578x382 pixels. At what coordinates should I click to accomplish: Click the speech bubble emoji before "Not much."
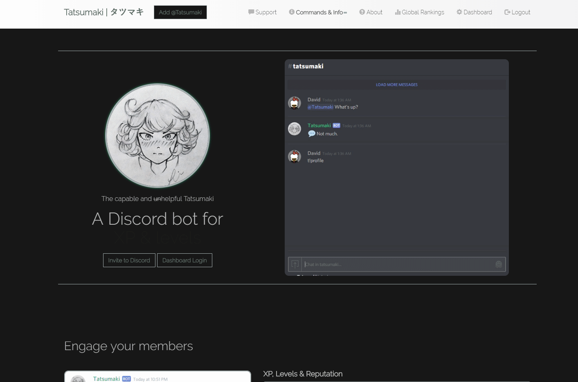(312, 134)
